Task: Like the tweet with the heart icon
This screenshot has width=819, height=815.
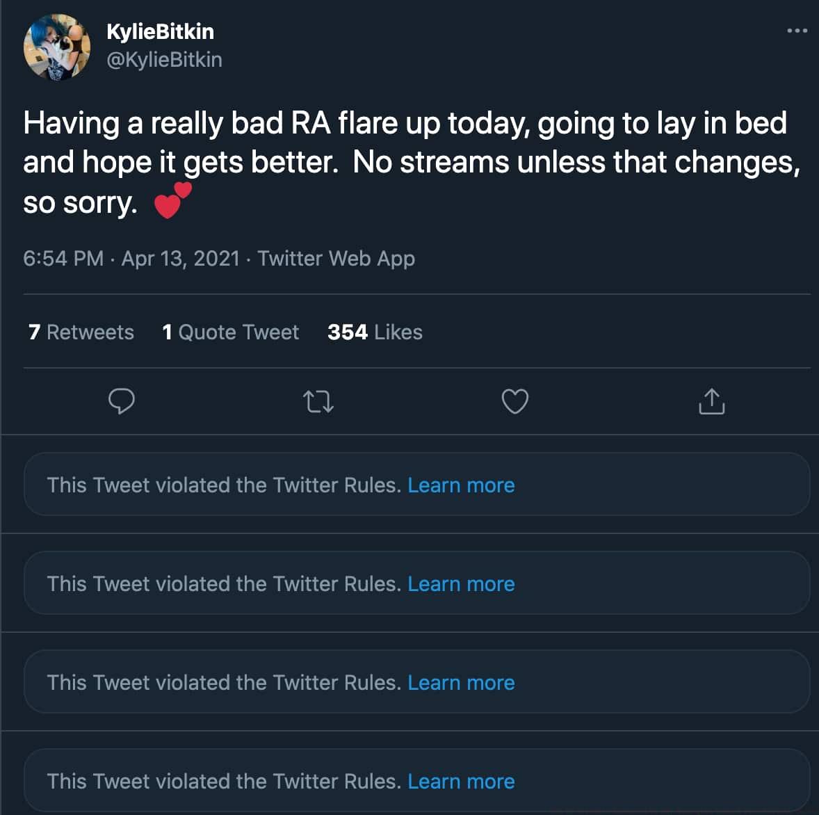Action: tap(515, 401)
